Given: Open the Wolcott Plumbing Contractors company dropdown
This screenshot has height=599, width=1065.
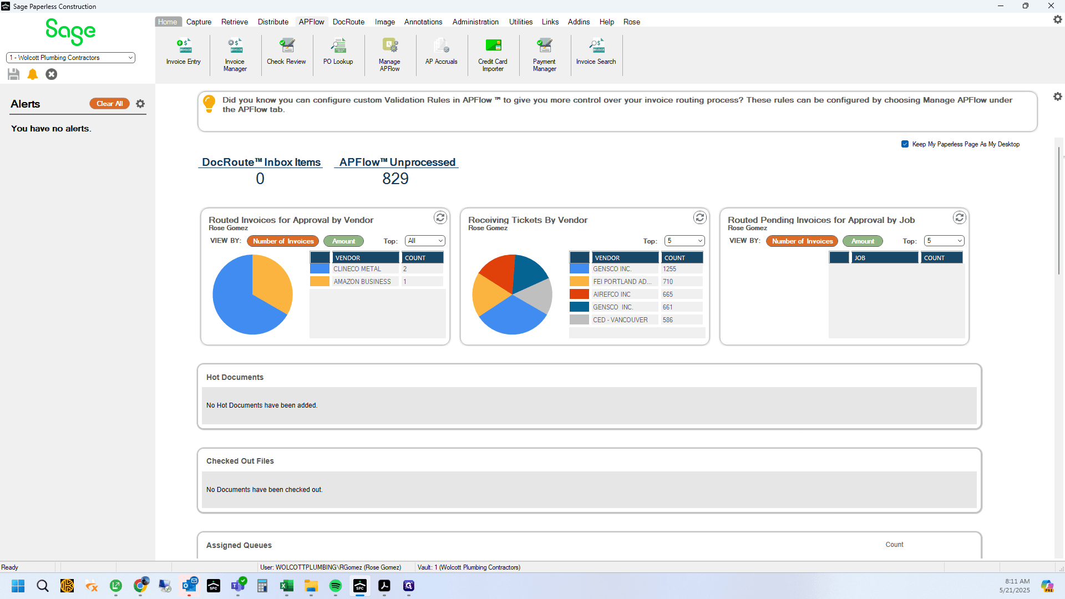Looking at the screenshot, I should pos(70,58).
